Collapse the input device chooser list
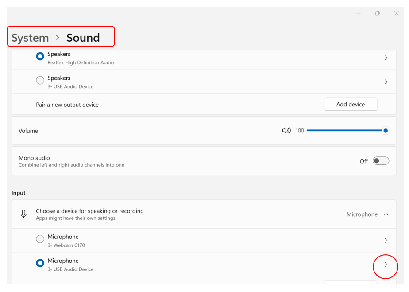409x292 pixels. (386, 214)
